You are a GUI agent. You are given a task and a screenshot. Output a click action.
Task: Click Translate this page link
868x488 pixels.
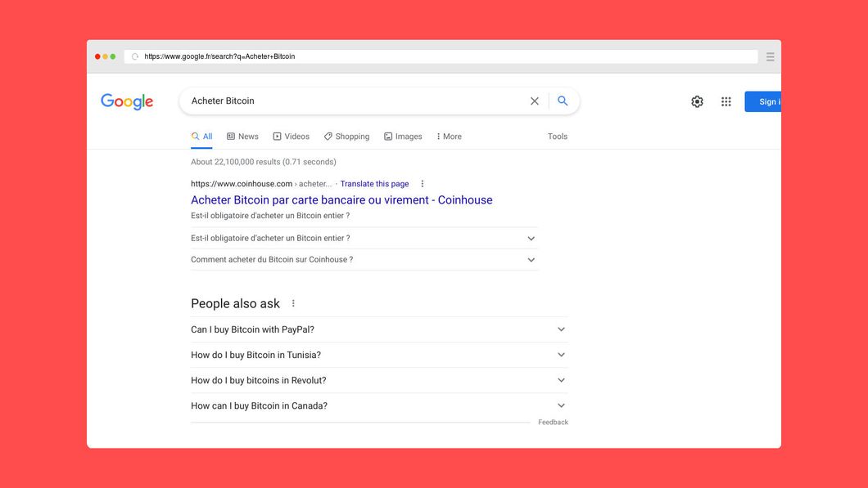tap(375, 183)
